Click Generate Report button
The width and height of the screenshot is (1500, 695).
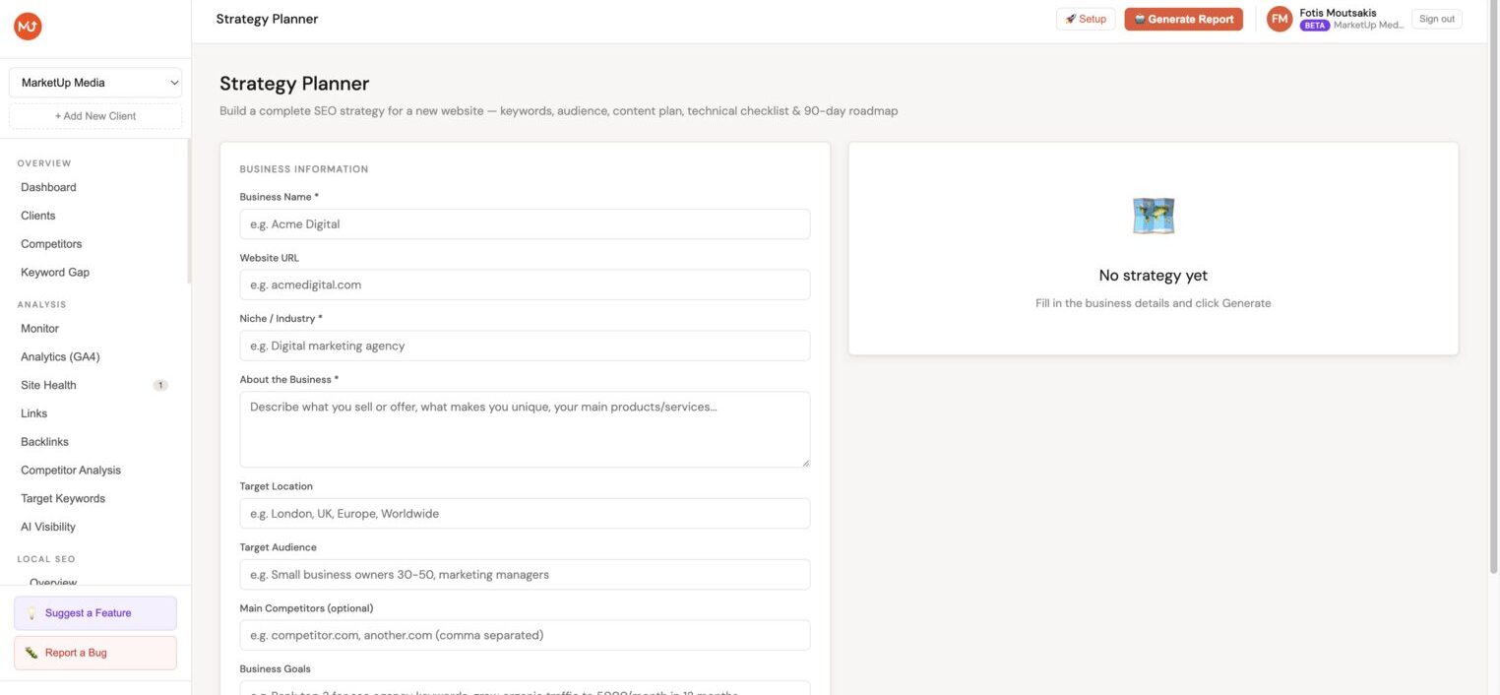click(1183, 19)
